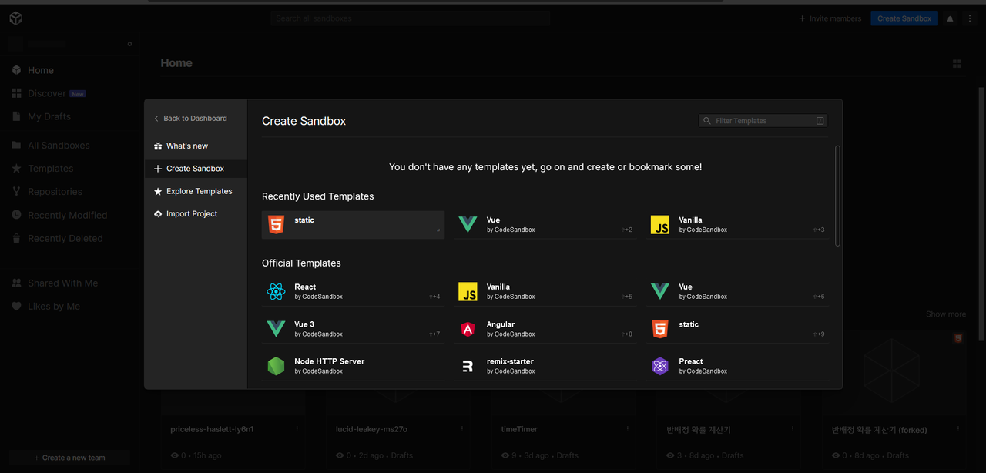Choose recently used static HTML5 template
986x473 pixels.
pos(353,225)
